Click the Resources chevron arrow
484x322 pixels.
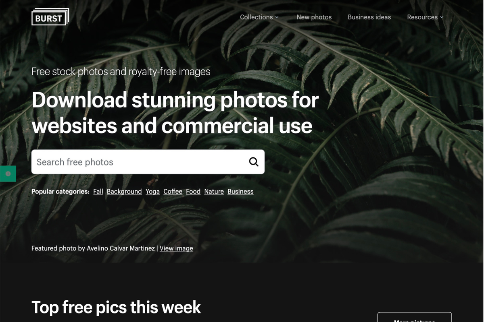pos(442,17)
